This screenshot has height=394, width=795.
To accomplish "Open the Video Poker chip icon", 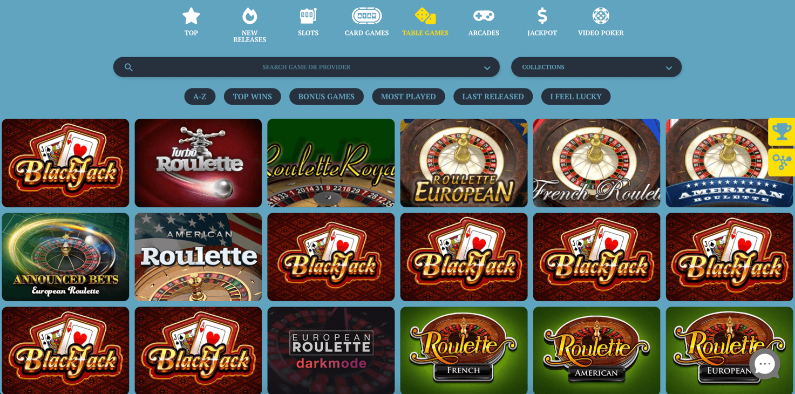I will click(x=601, y=16).
